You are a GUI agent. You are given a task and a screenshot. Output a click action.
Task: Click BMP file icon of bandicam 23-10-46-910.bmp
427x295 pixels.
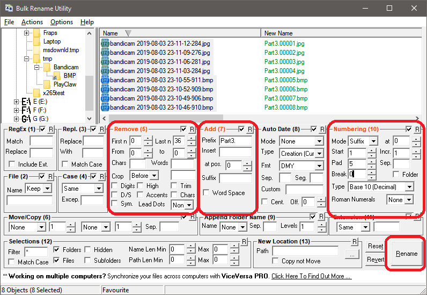point(105,107)
